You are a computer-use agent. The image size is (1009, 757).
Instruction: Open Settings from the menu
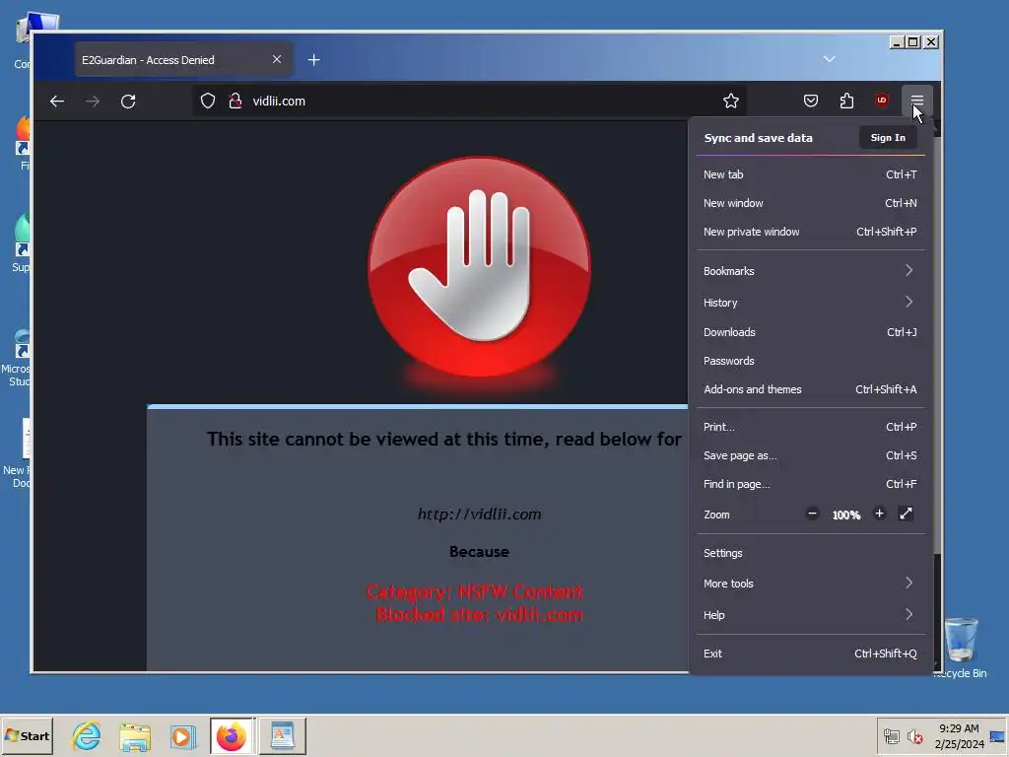[810, 553]
